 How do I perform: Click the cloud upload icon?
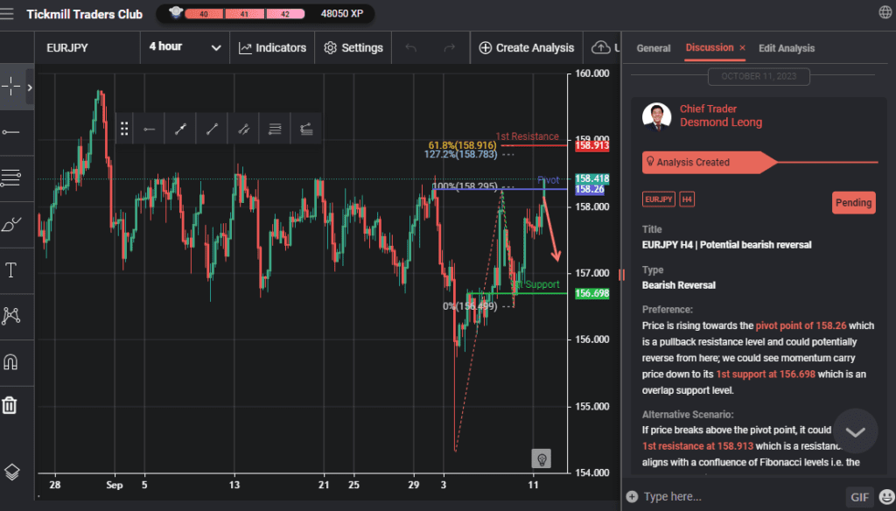pyautogui.click(x=600, y=47)
